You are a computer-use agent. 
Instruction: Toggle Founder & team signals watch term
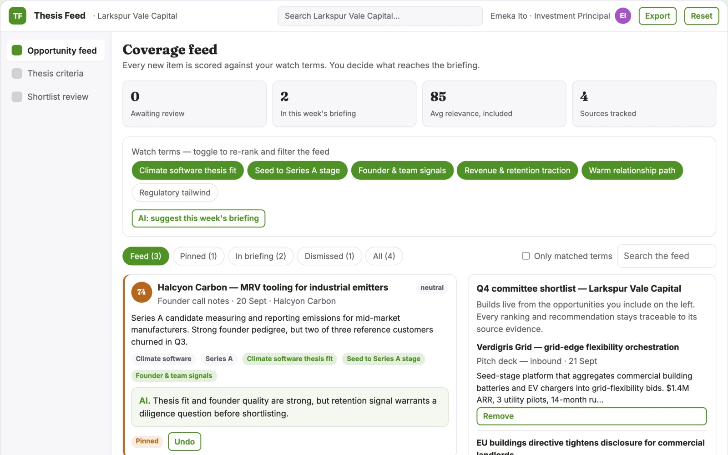[402, 171]
